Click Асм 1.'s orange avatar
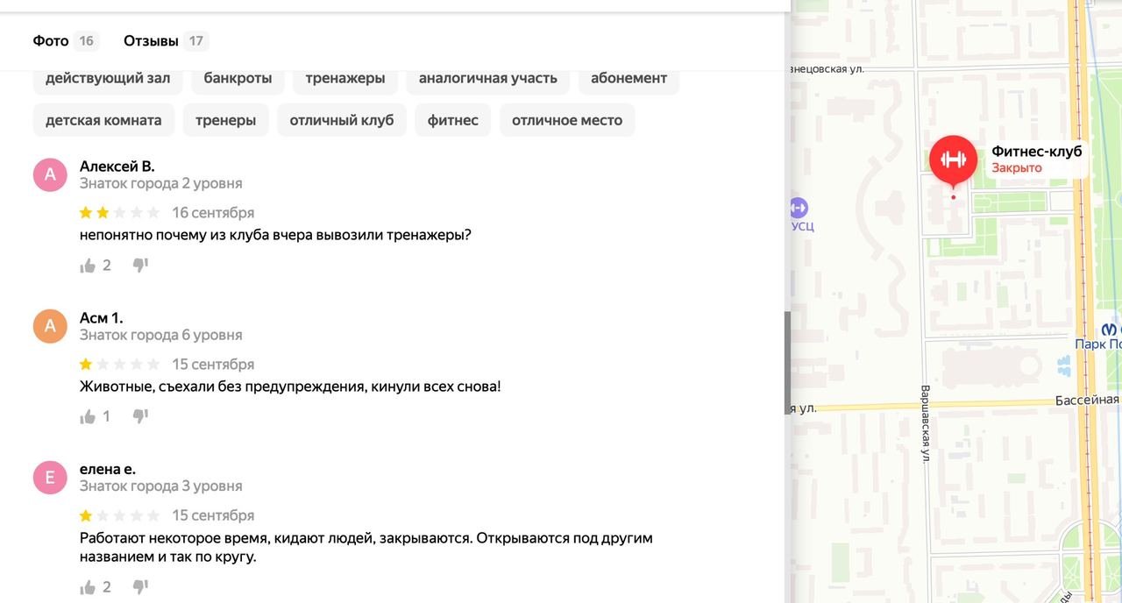This screenshot has width=1122, height=603. point(50,326)
